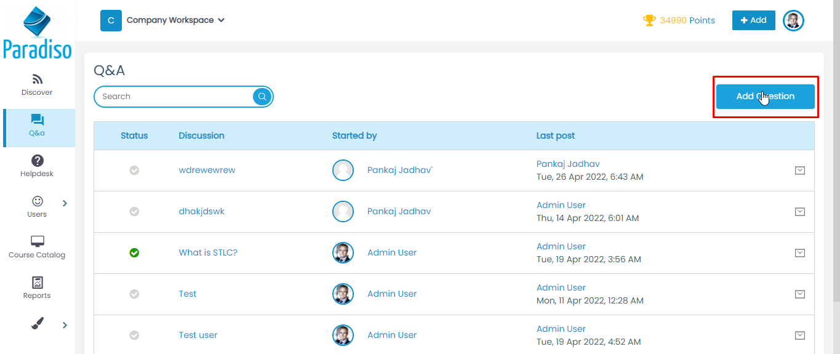Click the trophy points icon
This screenshot has height=354, width=840.
coord(649,20)
